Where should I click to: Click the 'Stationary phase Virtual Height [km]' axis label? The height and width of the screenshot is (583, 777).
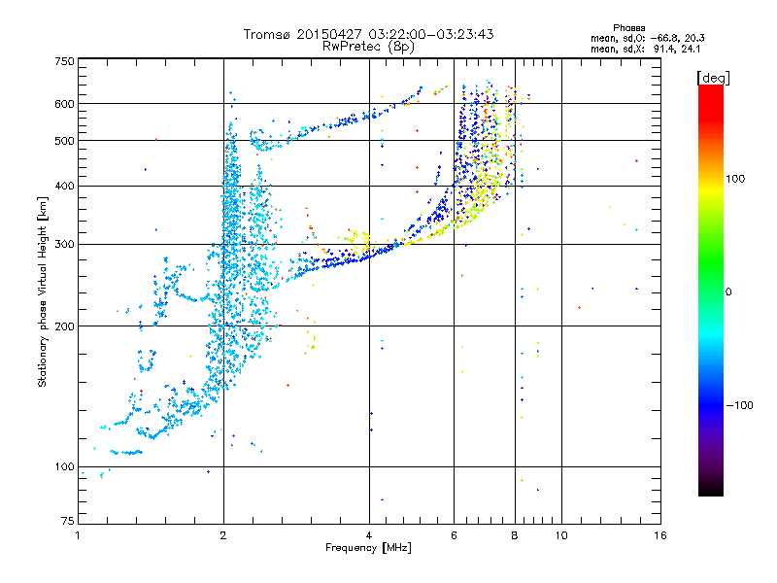coord(43,291)
